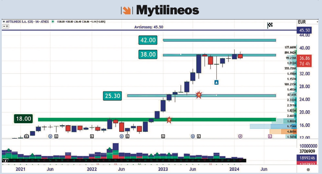
Task: Click the E marker beside the Jun 2021 dividend
Action: [x=56, y=136]
